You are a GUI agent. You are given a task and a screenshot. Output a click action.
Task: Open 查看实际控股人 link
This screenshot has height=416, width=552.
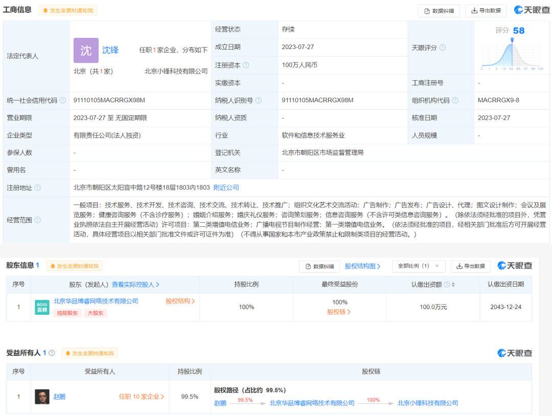pyautogui.click(x=135, y=284)
